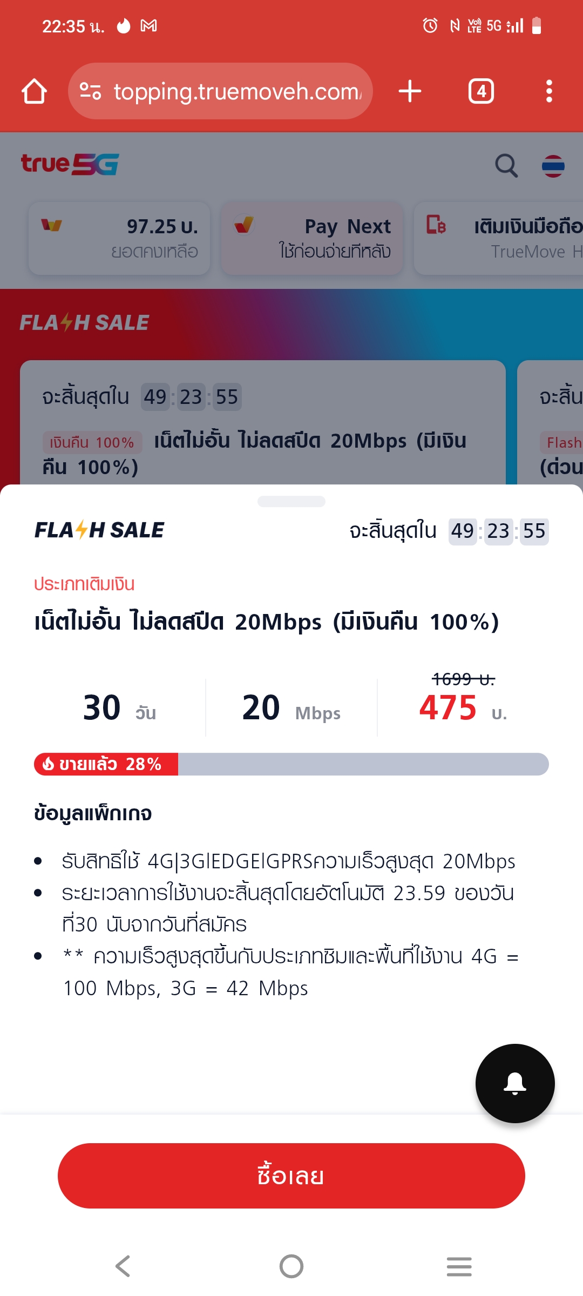
Task: Tap the bottom sheet drag handle
Action: click(291, 501)
